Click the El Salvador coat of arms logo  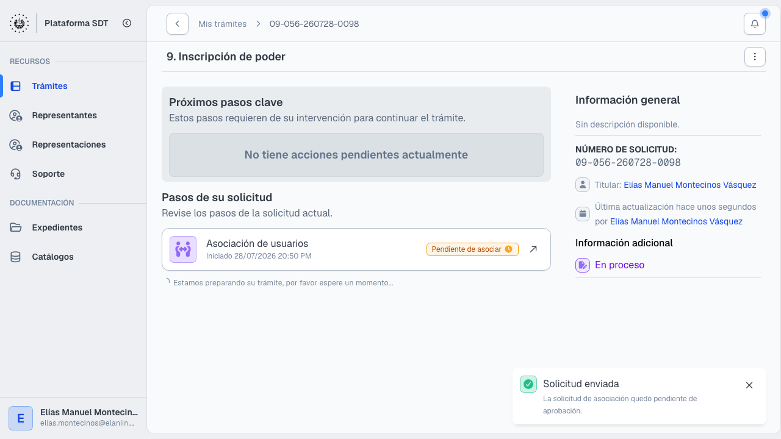coord(20,23)
